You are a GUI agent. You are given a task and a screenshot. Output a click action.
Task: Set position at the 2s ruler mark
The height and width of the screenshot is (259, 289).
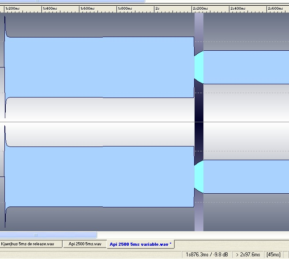point(157,8)
